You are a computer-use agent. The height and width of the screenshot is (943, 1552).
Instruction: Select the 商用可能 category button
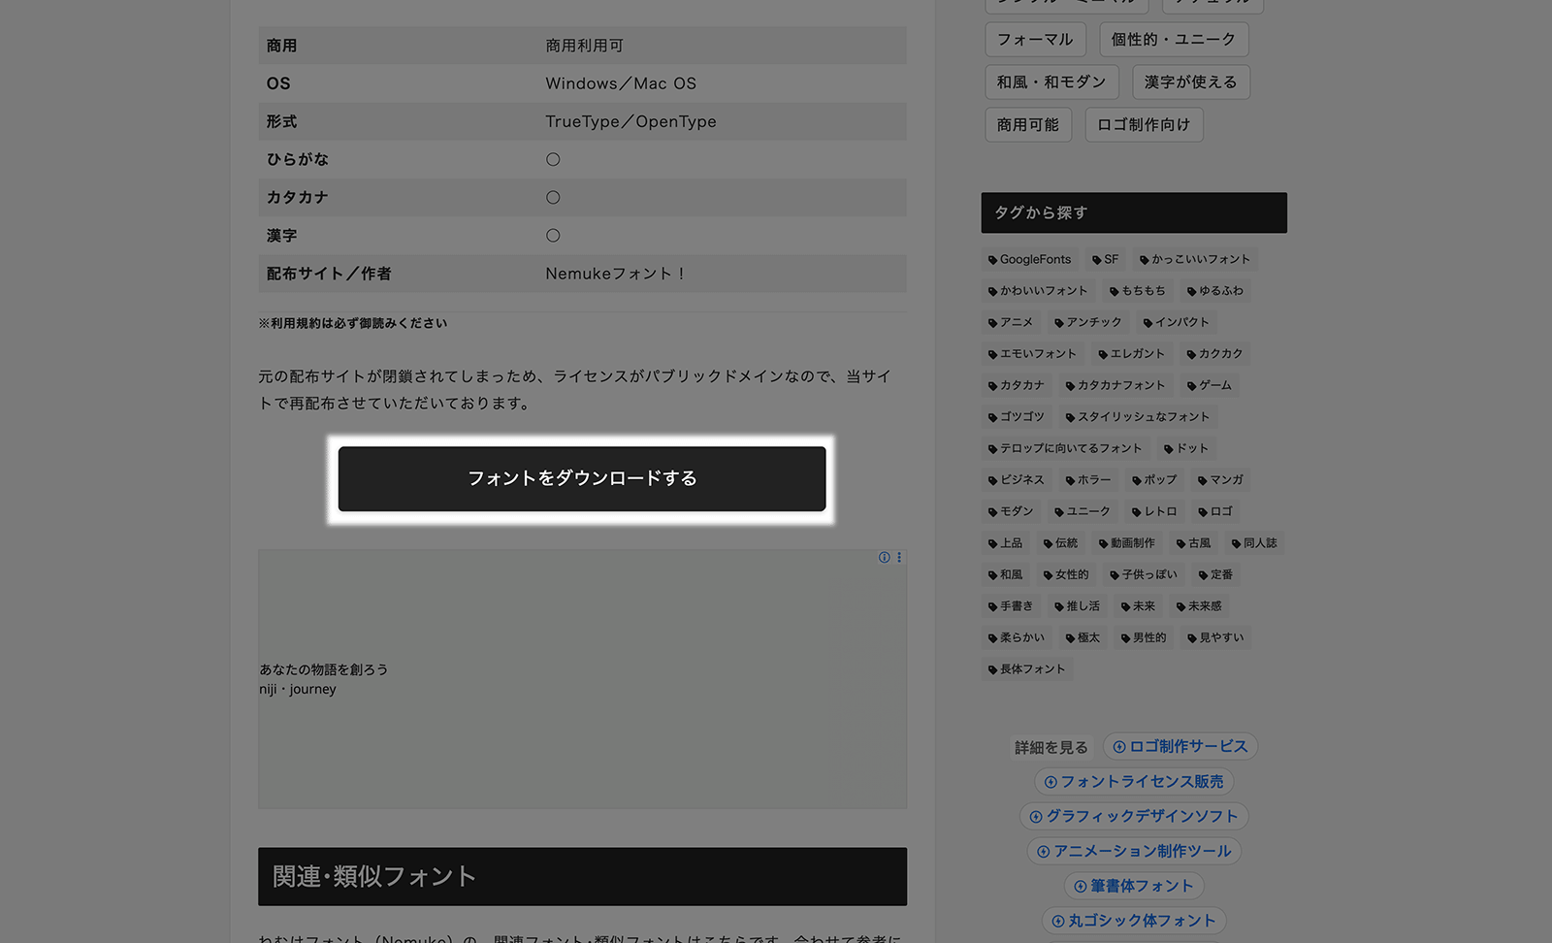click(1027, 125)
